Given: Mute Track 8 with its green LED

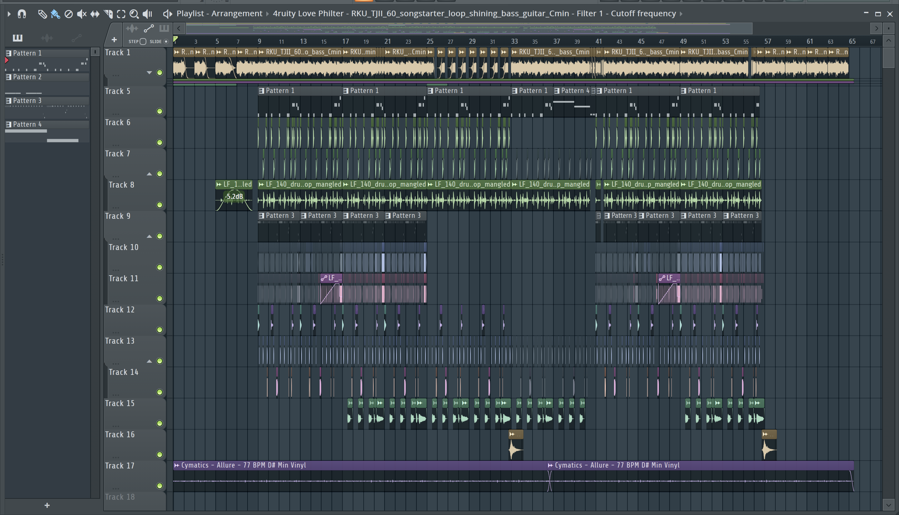Looking at the screenshot, I should tap(160, 205).
